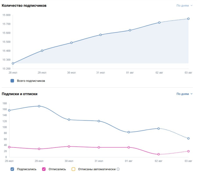Click the Отписаны автоматически legend label
197x175 pixels.
97,169
